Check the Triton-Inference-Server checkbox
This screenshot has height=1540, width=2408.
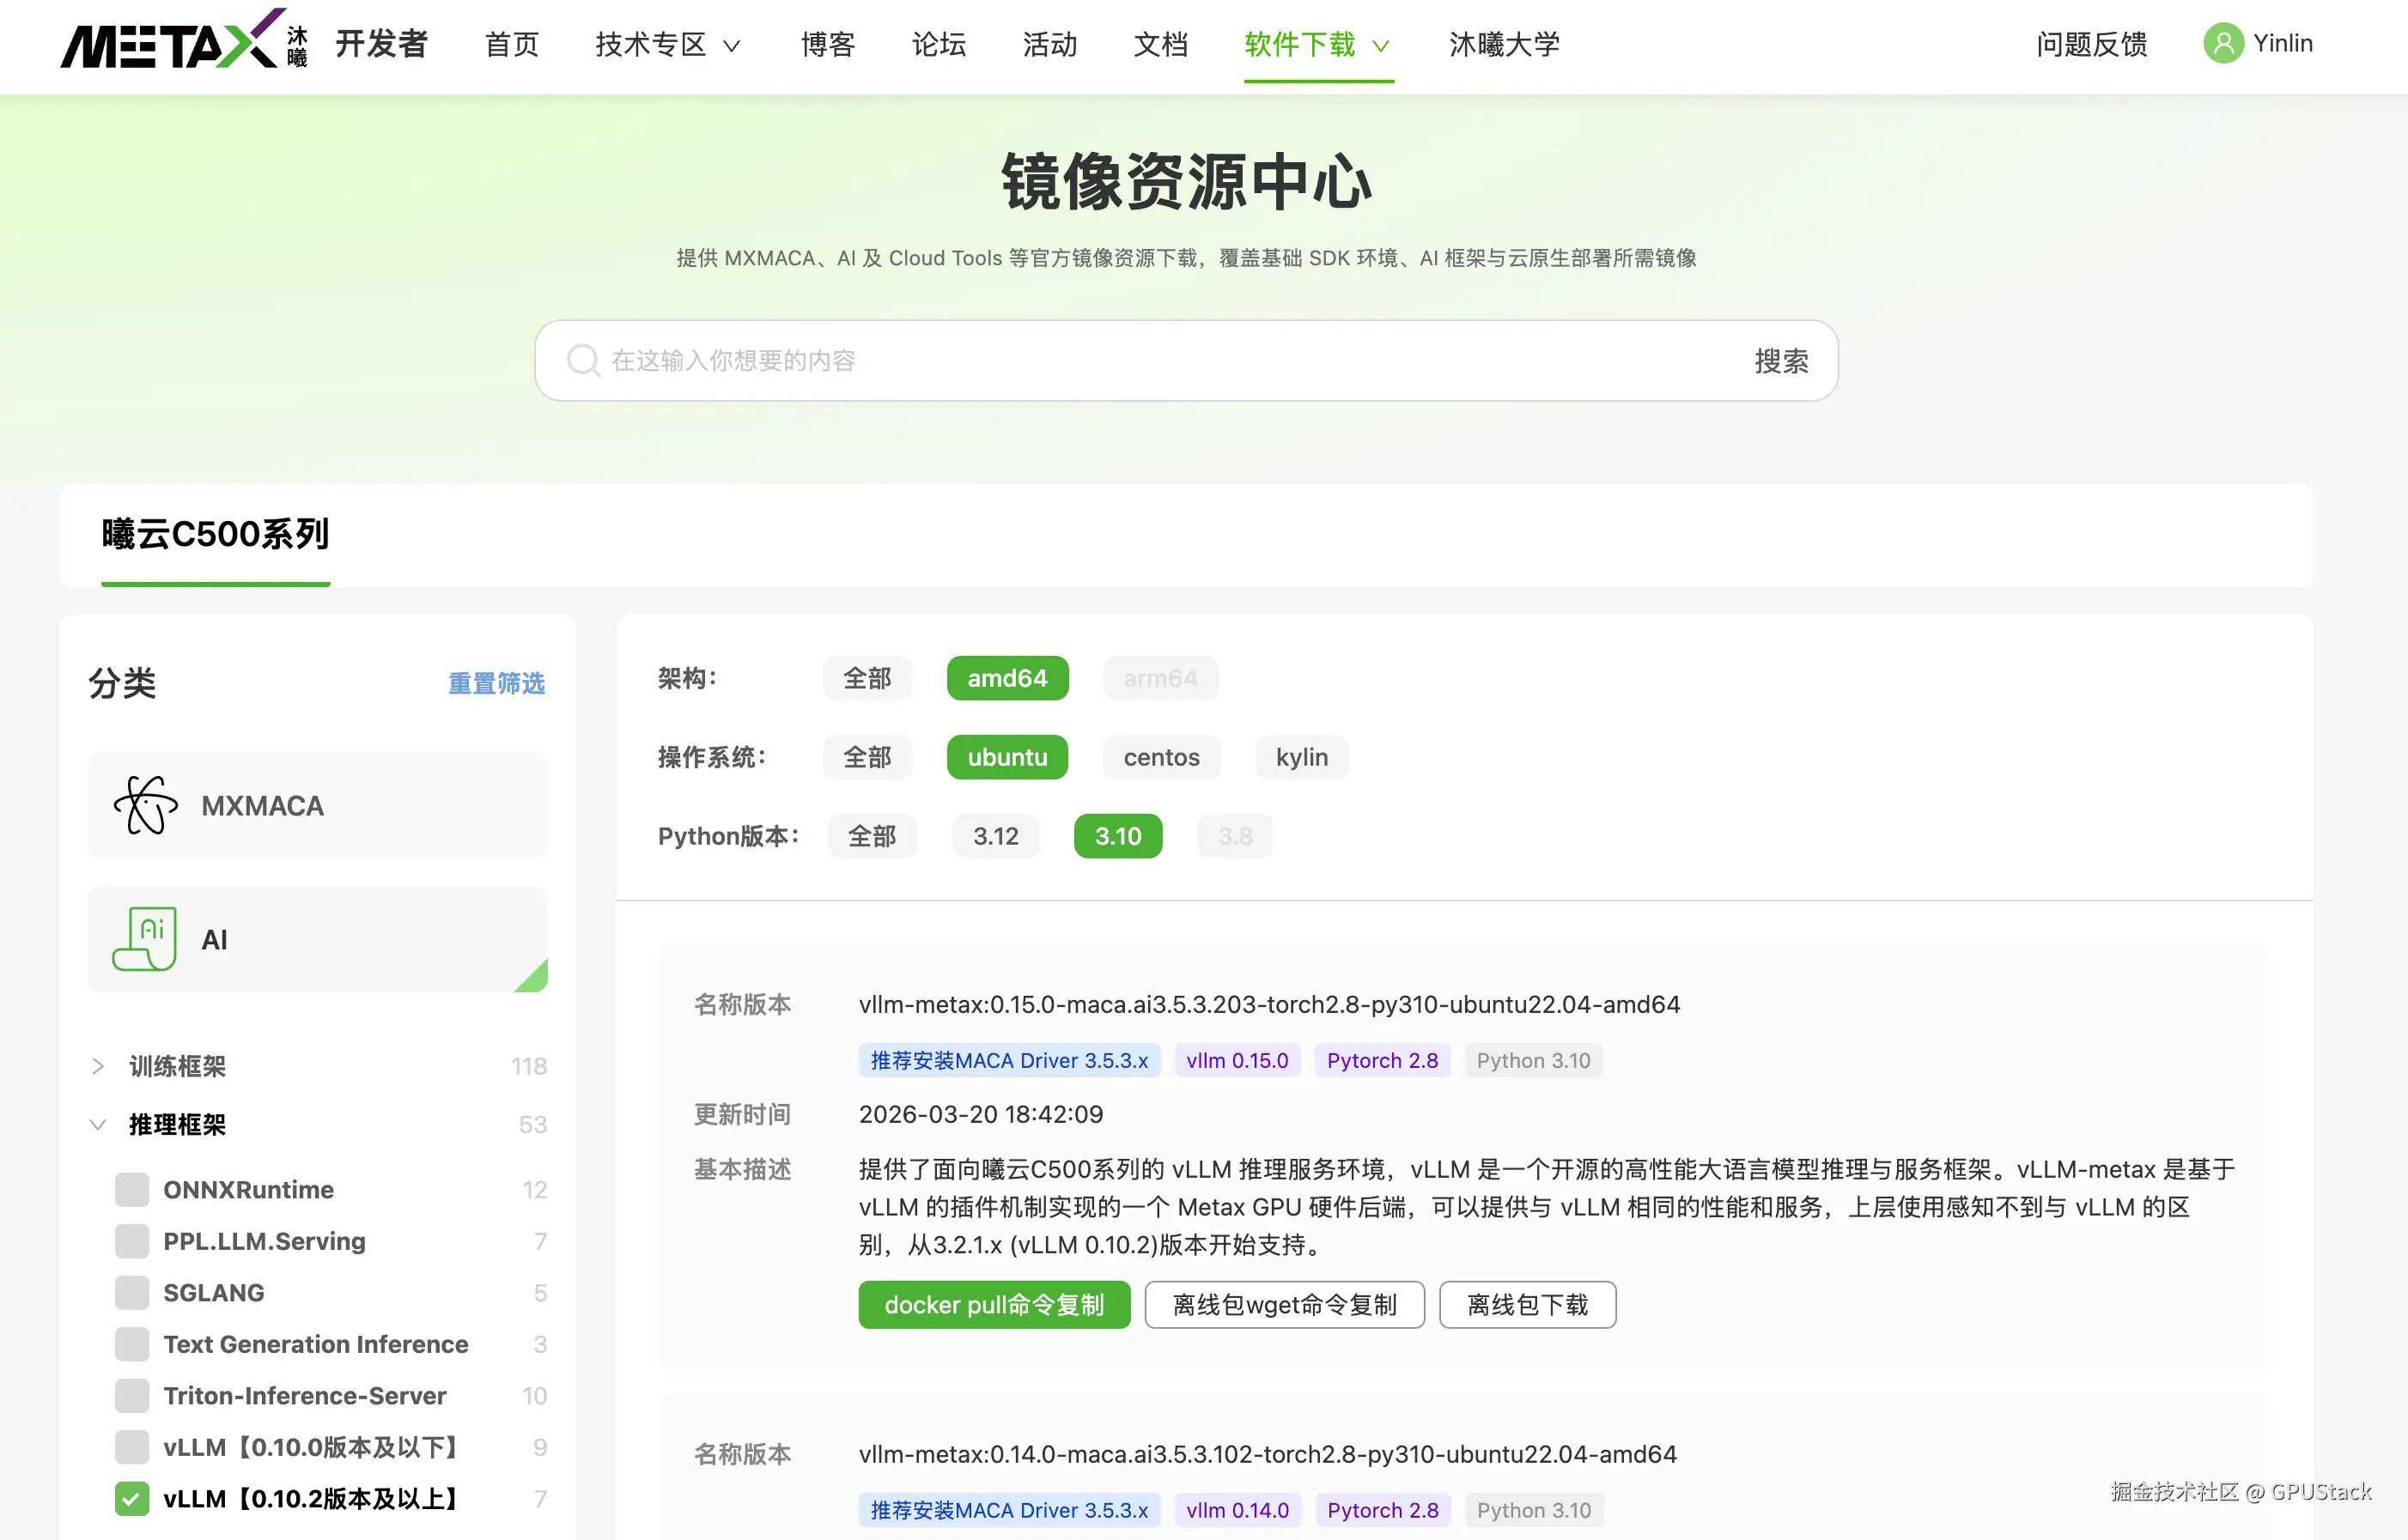click(x=132, y=1395)
